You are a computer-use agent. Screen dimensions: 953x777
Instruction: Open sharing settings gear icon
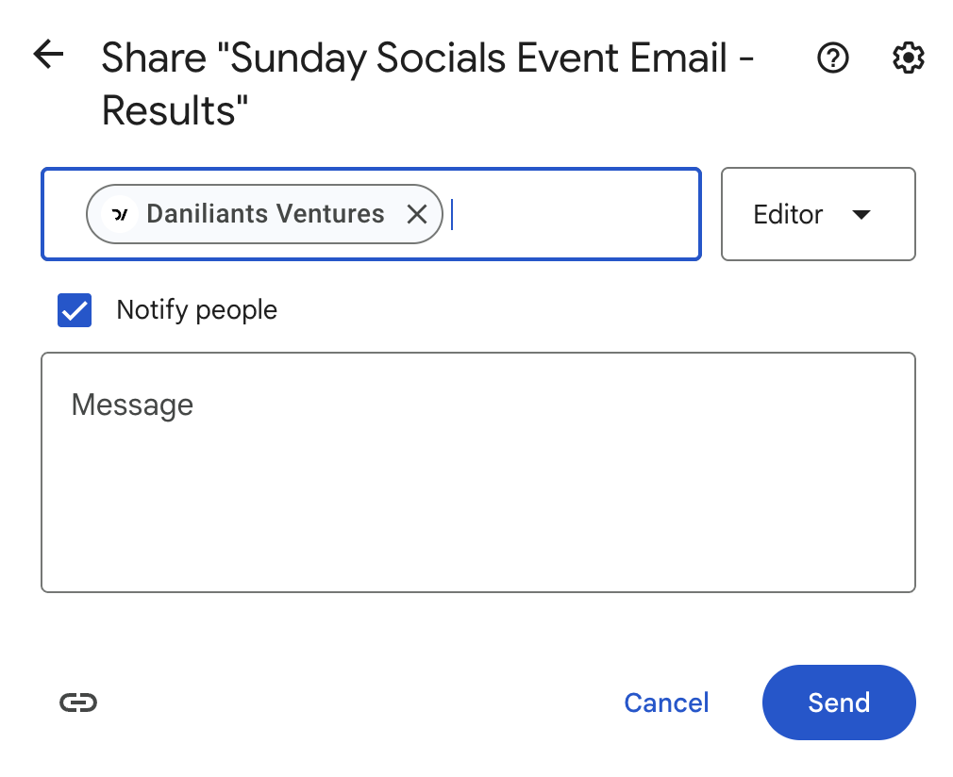tap(908, 58)
